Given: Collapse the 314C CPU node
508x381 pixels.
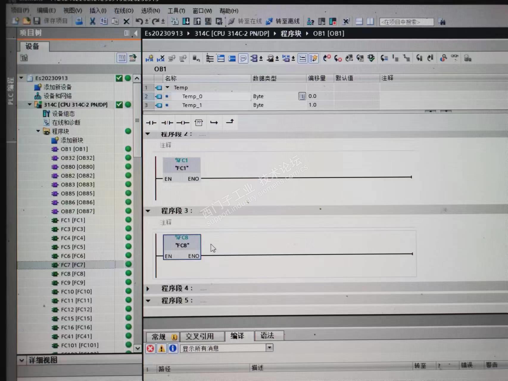Looking at the screenshot, I should tap(29, 104).
